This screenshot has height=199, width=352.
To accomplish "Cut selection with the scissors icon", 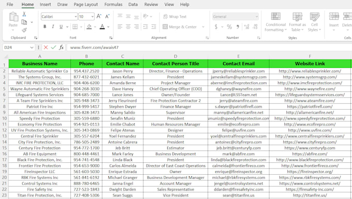I will click(x=24, y=14).
